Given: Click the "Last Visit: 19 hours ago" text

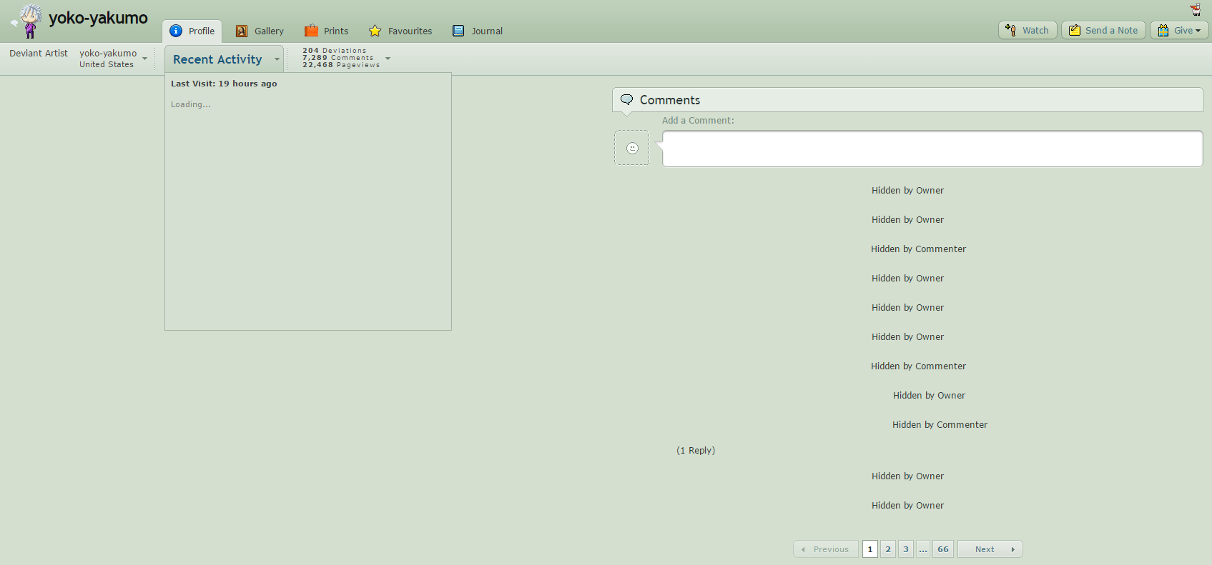Looking at the screenshot, I should [224, 84].
